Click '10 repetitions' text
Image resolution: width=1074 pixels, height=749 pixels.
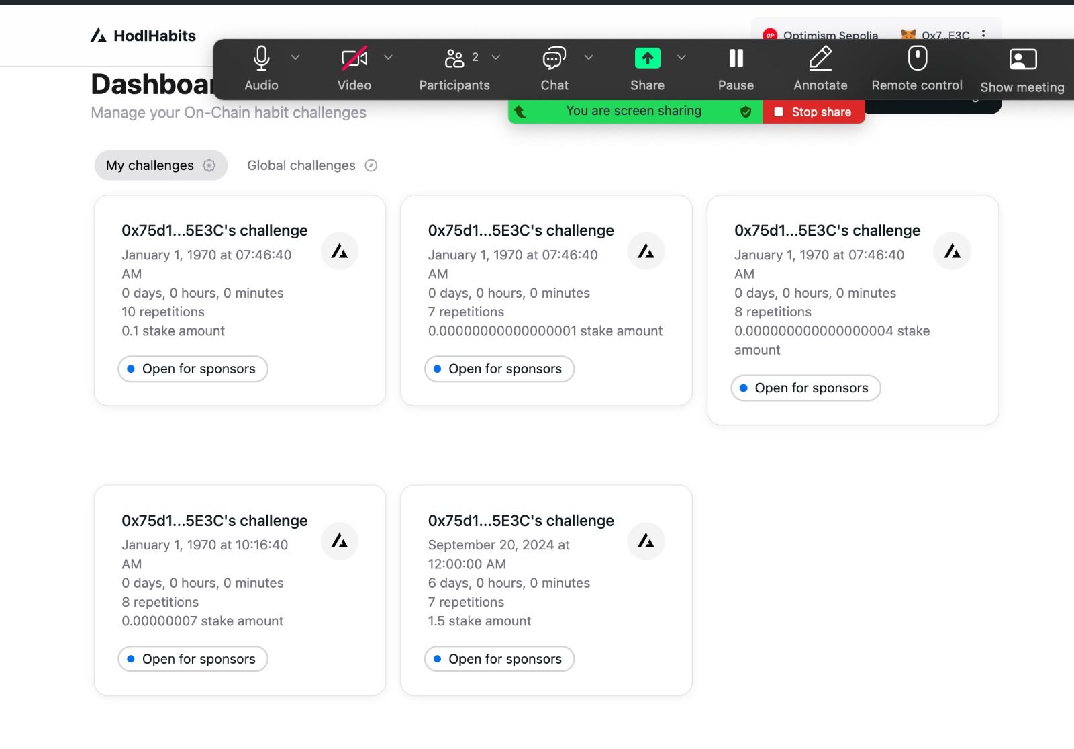point(163,312)
